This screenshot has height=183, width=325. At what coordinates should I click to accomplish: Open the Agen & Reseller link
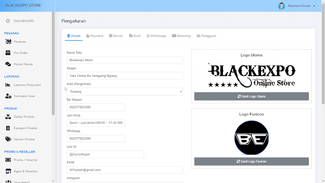tap(25, 171)
